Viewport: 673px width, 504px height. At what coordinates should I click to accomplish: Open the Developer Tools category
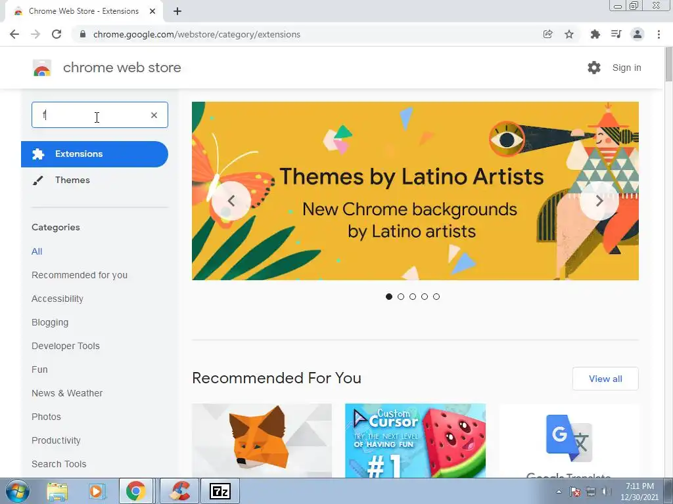pos(66,346)
